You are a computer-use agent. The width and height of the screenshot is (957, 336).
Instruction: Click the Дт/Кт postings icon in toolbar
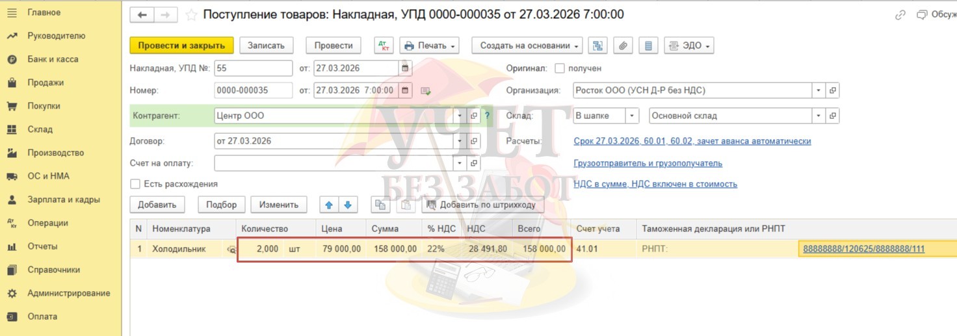point(384,45)
